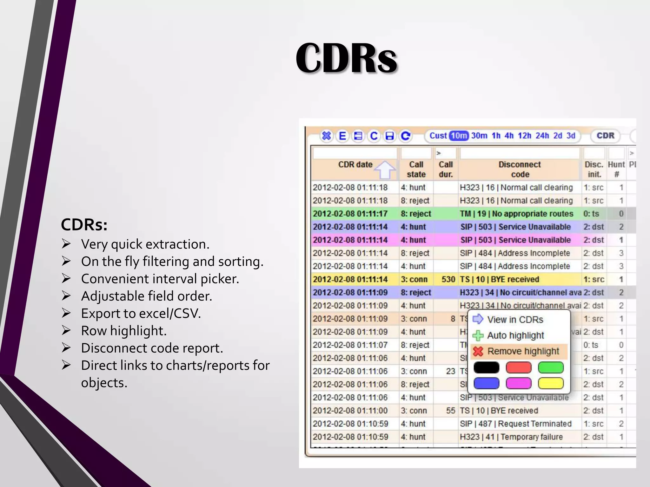Click the Call state column header
This screenshot has height=487, width=650.
coord(416,170)
